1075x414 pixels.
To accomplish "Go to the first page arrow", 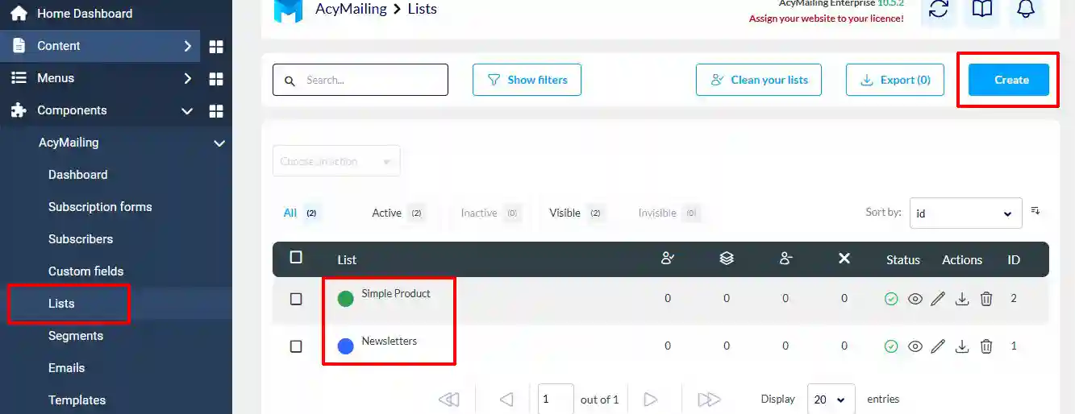I will point(449,400).
